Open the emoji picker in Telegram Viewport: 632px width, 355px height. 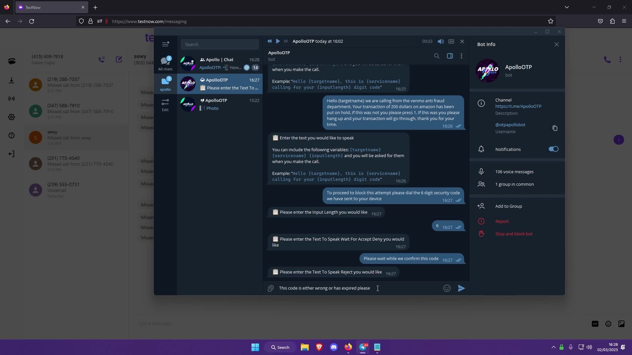click(x=447, y=288)
